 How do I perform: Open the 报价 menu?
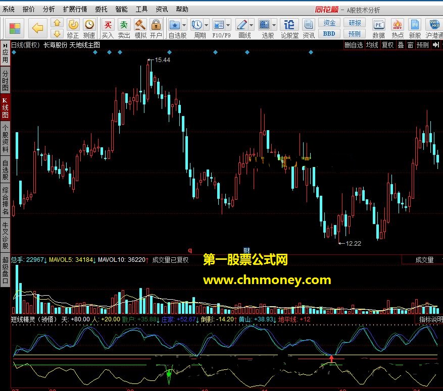[28, 9]
